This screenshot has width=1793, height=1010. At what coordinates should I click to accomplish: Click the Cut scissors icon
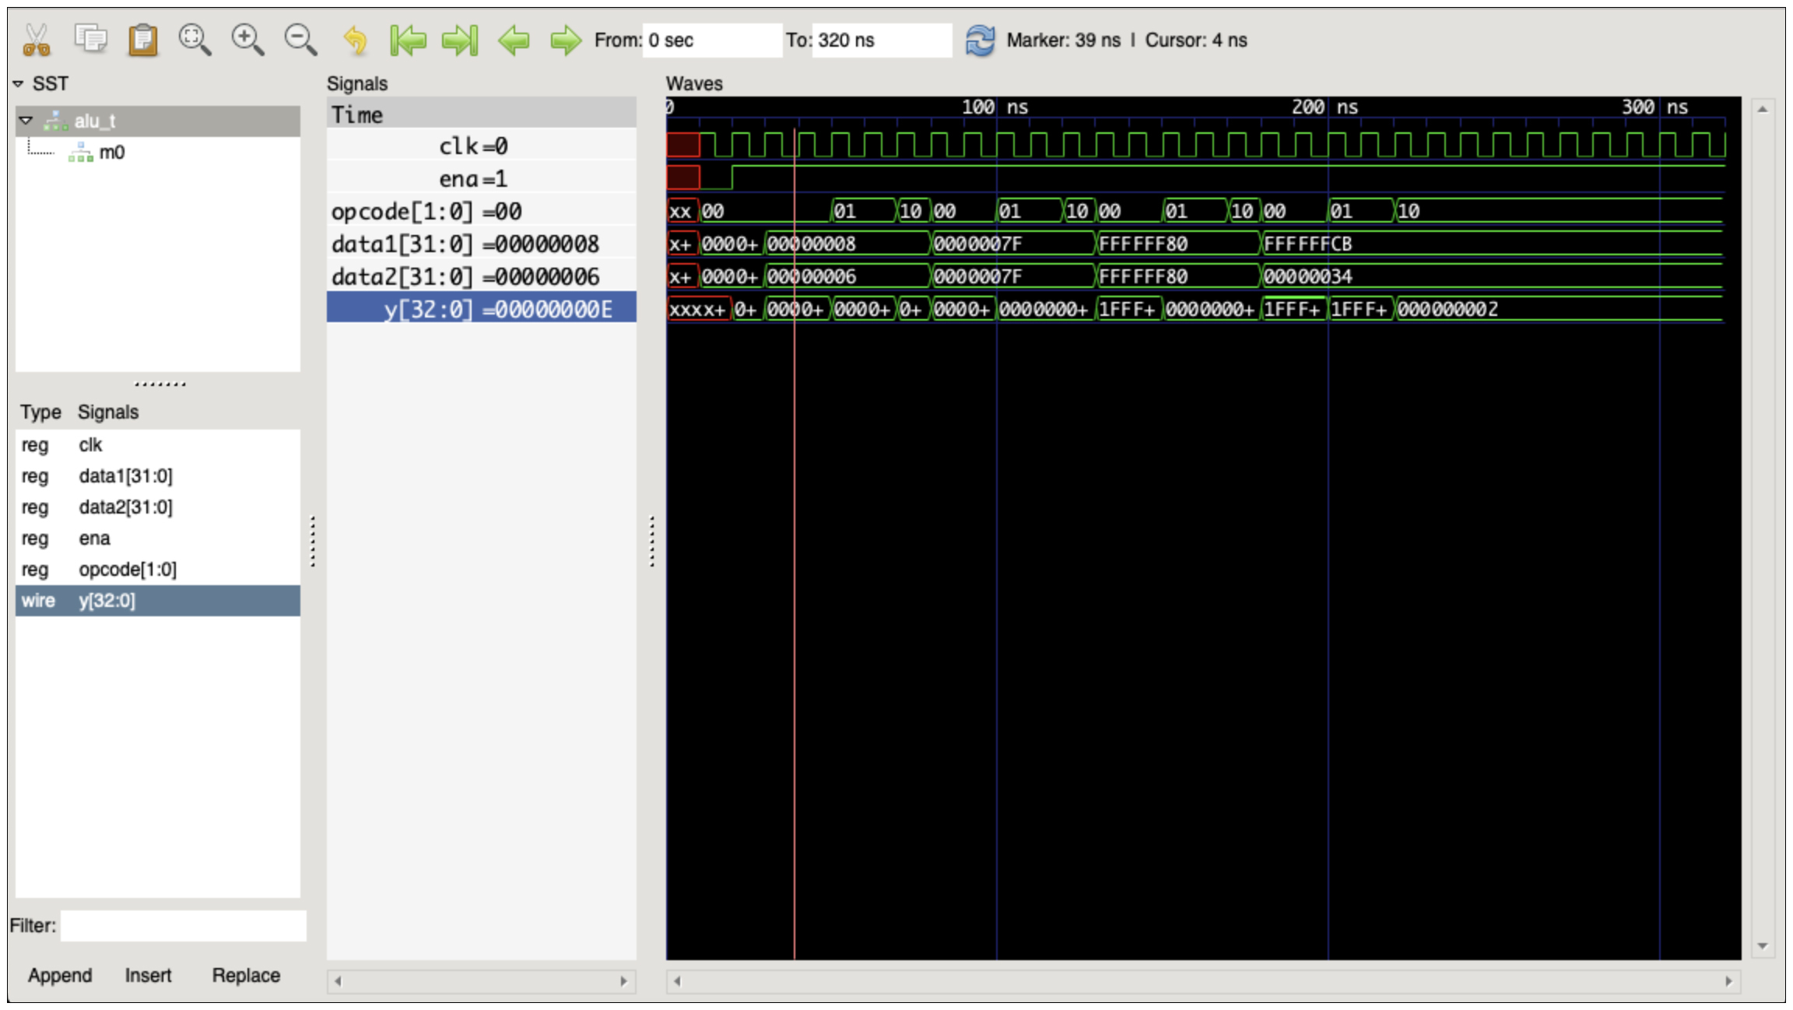point(37,40)
